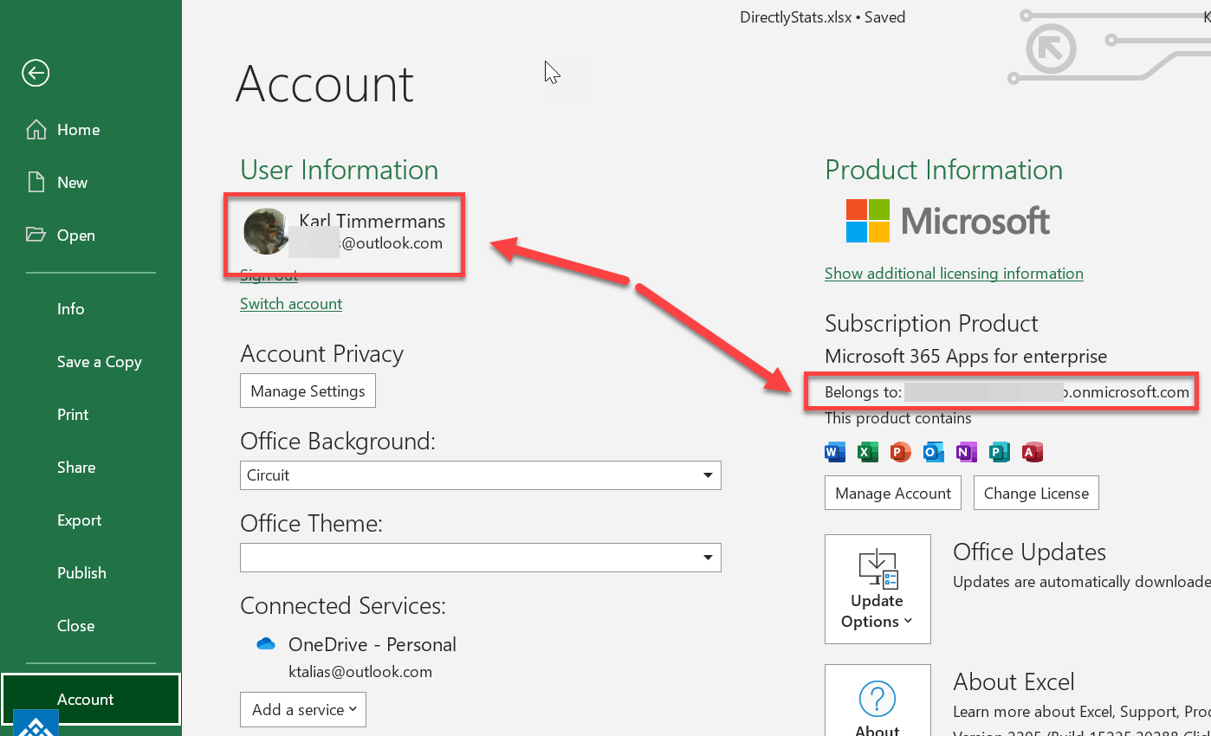Click the Manage Account button
The image size is (1211, 736).
click(x=893, y=493)
